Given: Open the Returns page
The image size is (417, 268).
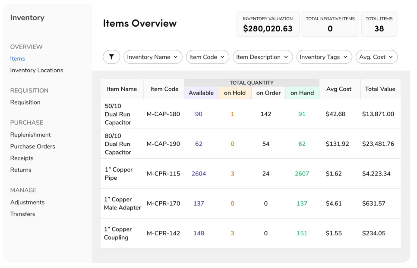Looking at the screenshot, I should pos(19,169).
